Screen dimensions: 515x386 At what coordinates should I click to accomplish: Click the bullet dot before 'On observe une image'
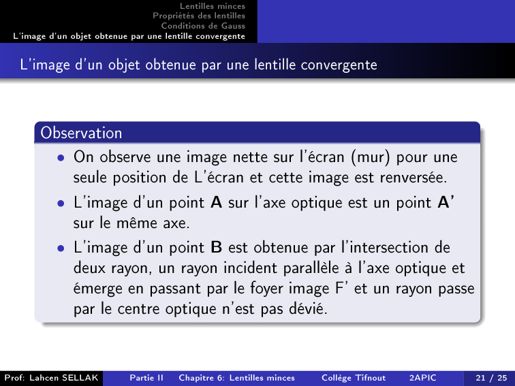(x=61, y=158)
